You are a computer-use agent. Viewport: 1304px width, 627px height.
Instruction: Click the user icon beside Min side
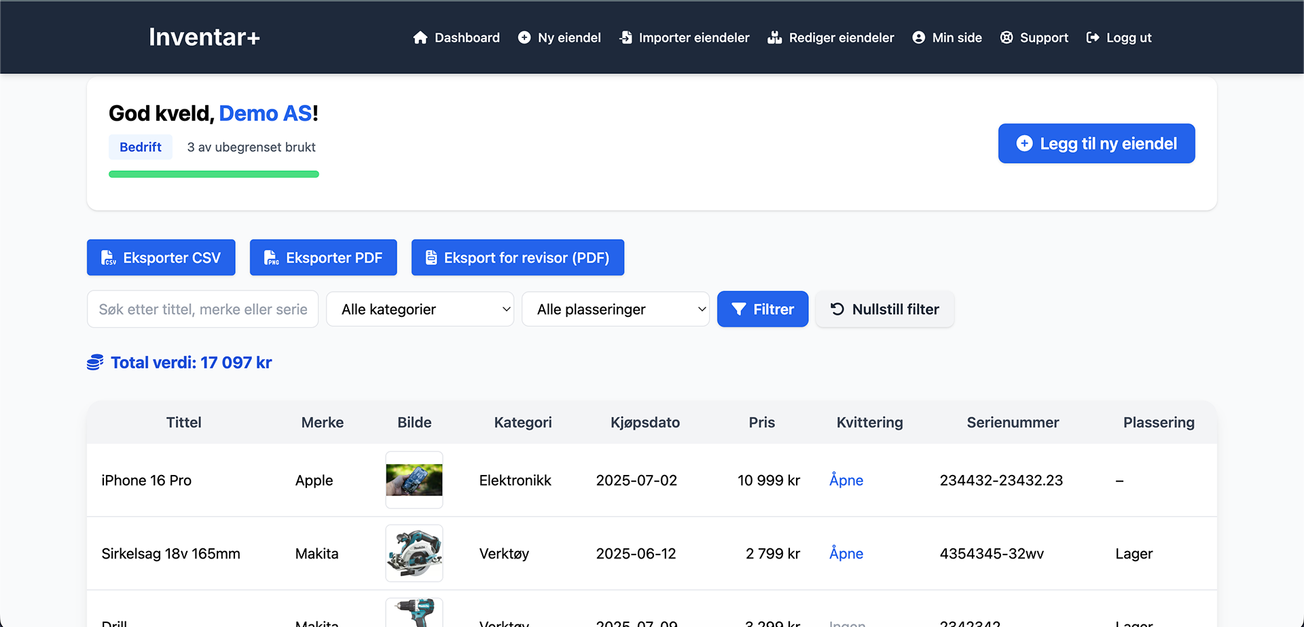pos(918,38)
